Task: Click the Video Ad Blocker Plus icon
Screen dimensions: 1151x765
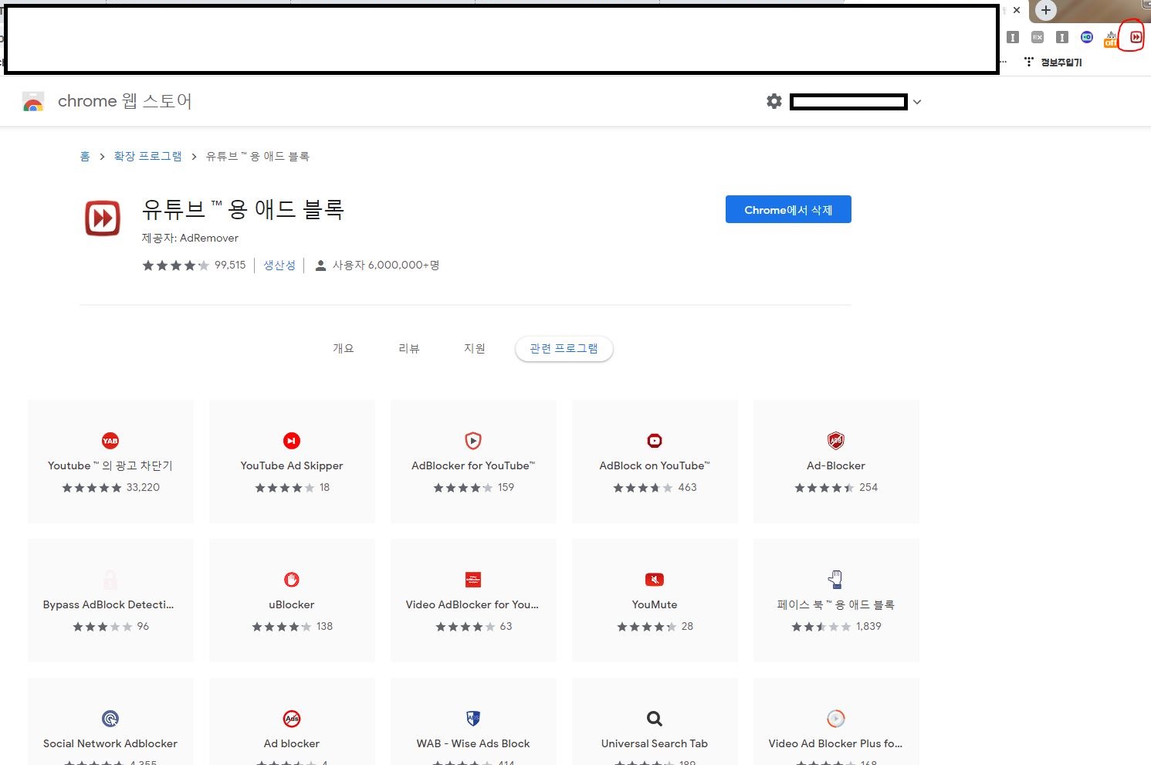Action: coord(836,719)
